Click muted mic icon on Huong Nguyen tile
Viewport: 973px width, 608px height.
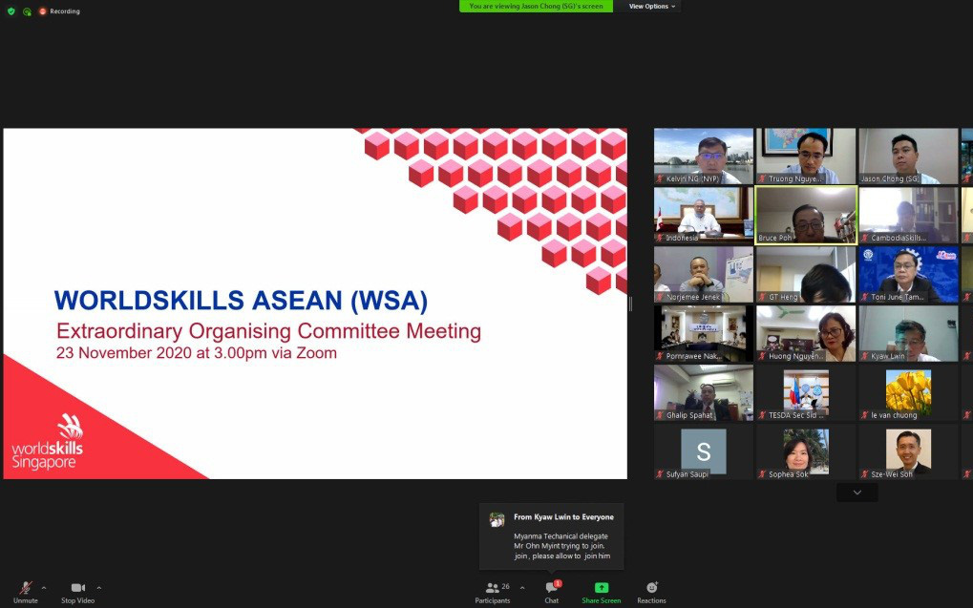pyautogui.click(x=762, y=356)
